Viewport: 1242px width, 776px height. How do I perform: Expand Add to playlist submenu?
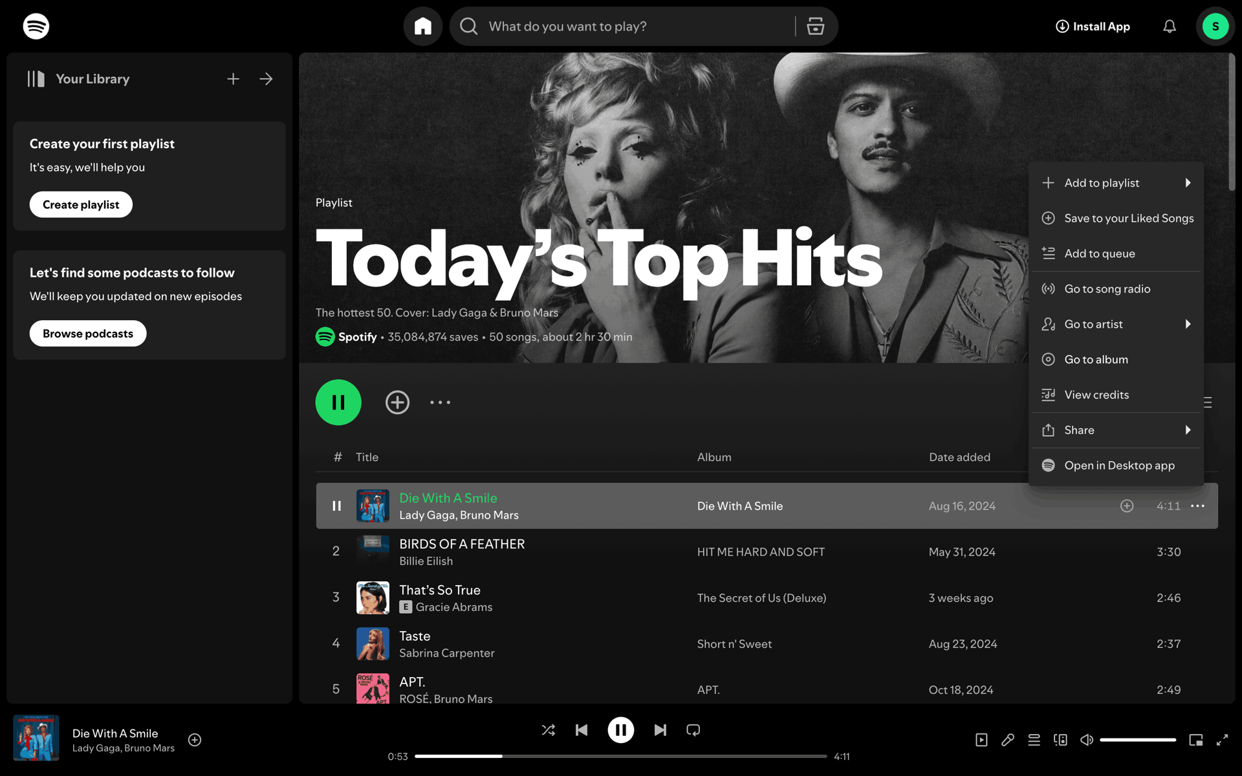click(1117, 183)
